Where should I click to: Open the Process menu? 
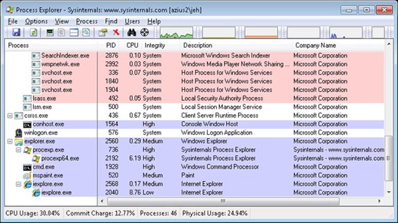(x=86, y=21)
